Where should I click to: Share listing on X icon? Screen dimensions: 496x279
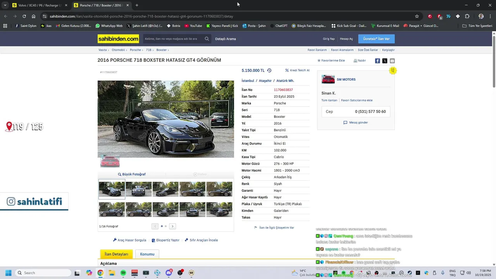[385, 61]
